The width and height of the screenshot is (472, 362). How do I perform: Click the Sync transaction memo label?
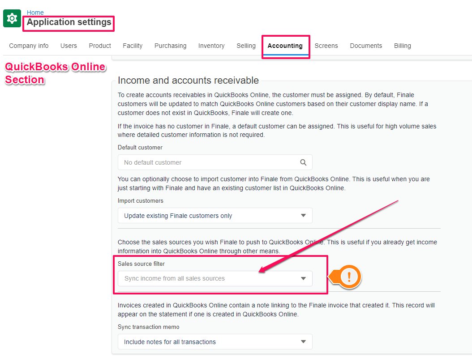(148, 327)
